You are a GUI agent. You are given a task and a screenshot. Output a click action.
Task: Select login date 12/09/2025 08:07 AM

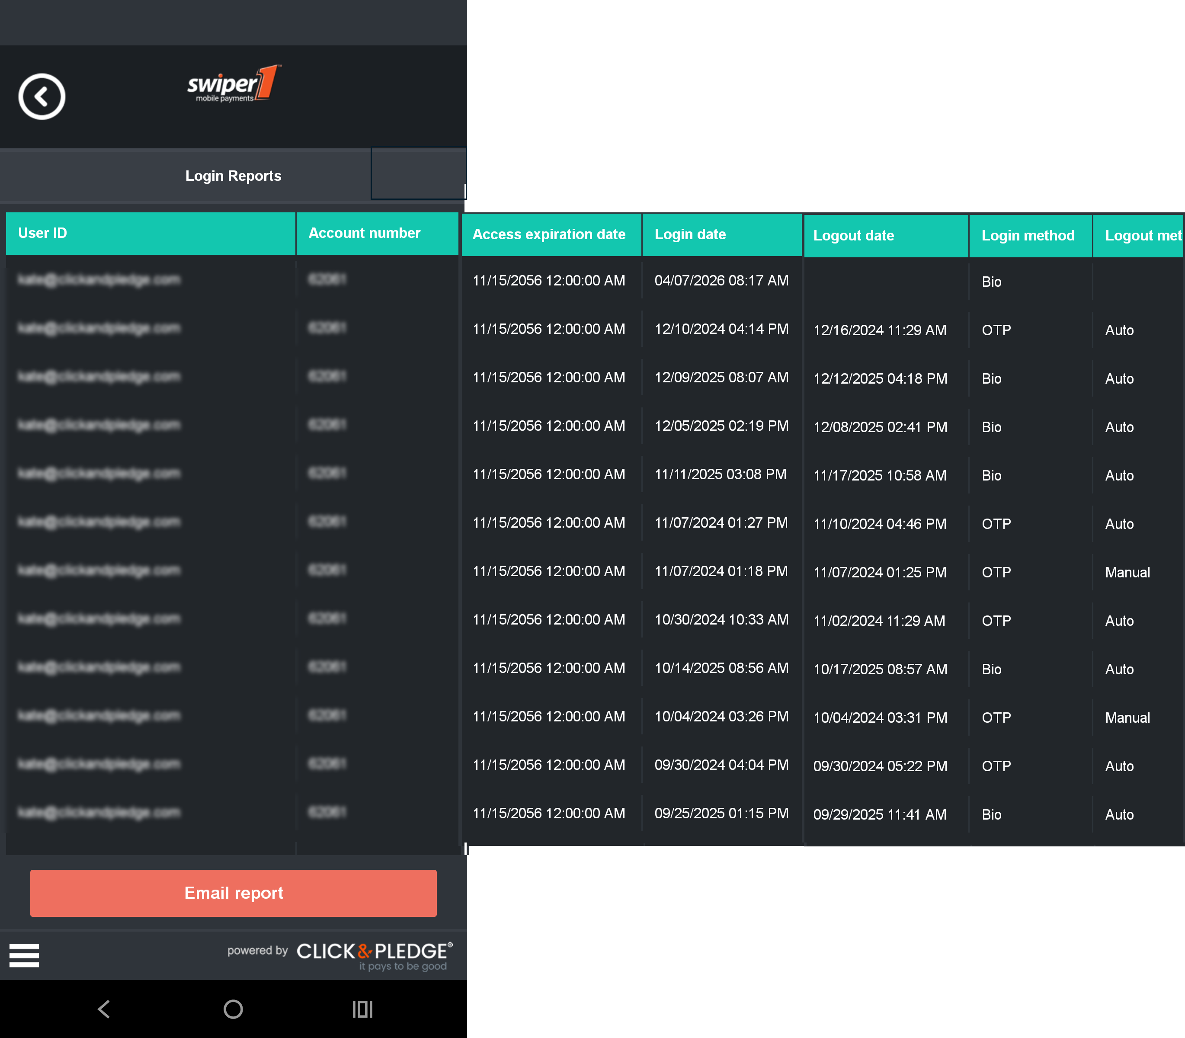tap(722, 378)
